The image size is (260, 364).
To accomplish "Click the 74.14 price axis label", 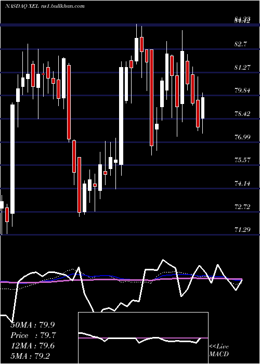I will [x=242, y=184].
